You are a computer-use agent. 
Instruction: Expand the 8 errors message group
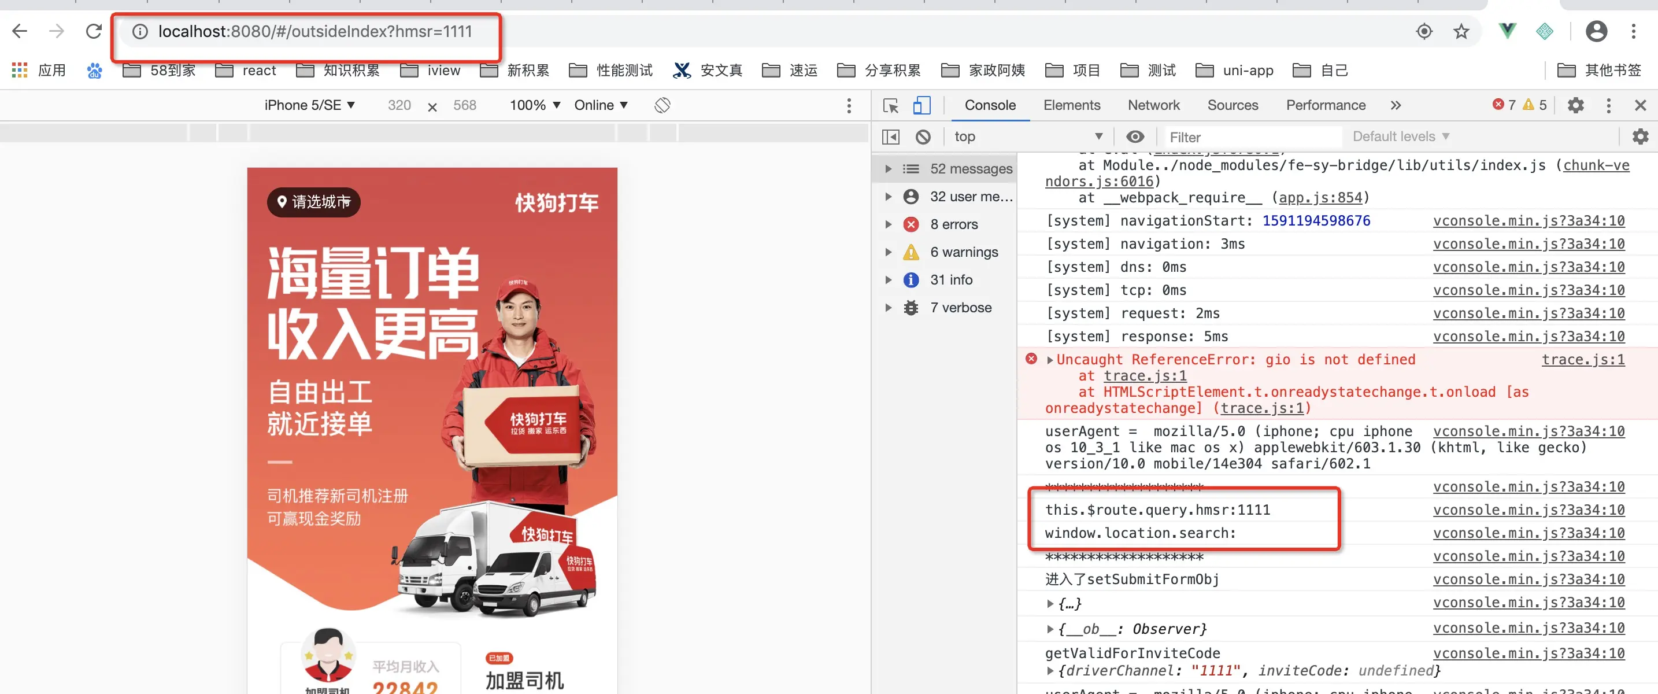[888, 224]
